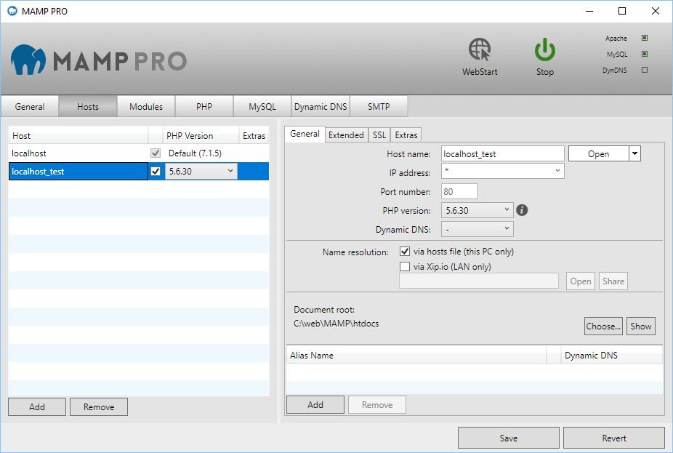Switch to the General main tab

pyautogui.click(x=30, y=106)
